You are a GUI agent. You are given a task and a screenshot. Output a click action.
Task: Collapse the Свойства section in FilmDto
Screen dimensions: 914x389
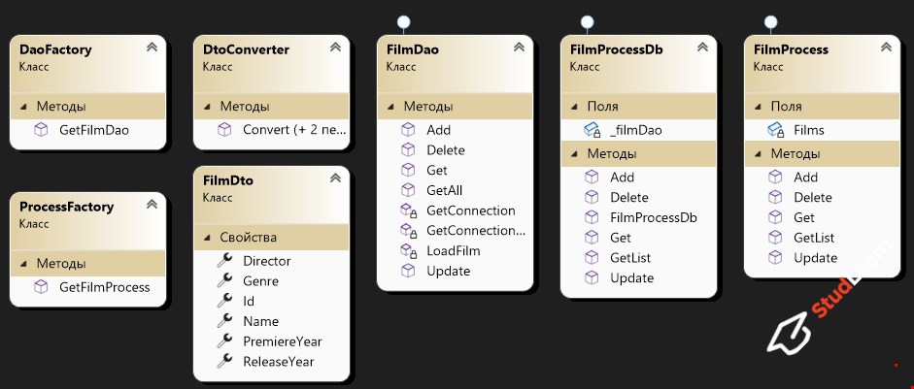[x=207, y=238]
